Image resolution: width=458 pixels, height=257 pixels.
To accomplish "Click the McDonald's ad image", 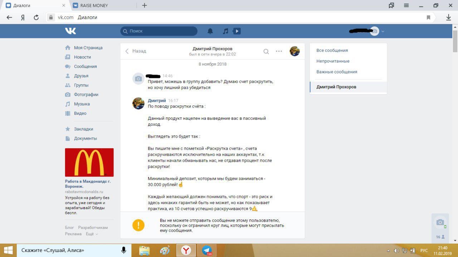I will pyautogui.click(x=89, y=162).
